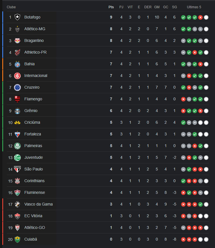Click the Atlético-MG club crest

tap(17, 29)
